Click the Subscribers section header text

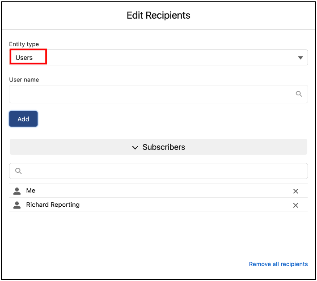(164, 147)
